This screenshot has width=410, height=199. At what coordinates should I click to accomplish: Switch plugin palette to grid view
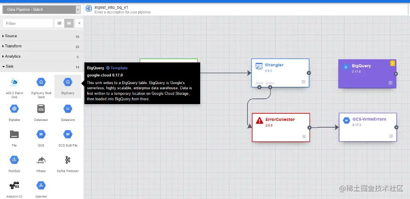coord(69,23)
